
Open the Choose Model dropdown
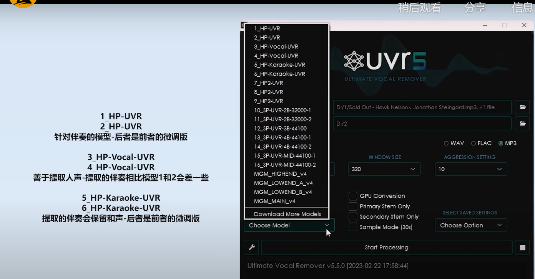(x=289, y=225)
